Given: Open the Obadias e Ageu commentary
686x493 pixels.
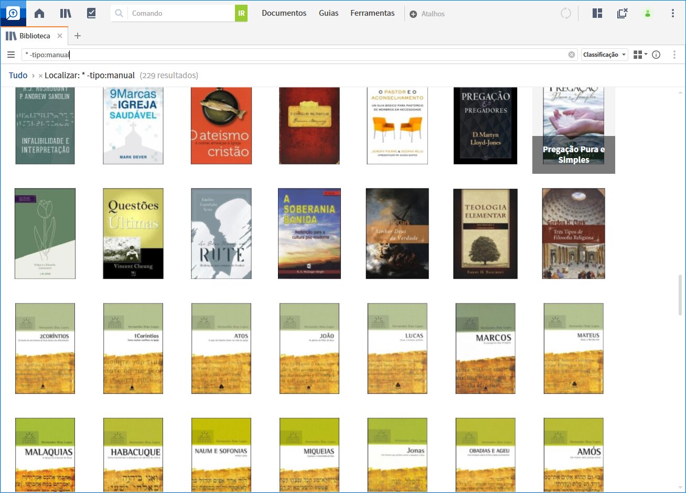Looking at the screenshot, I should [x=486, y=455].
